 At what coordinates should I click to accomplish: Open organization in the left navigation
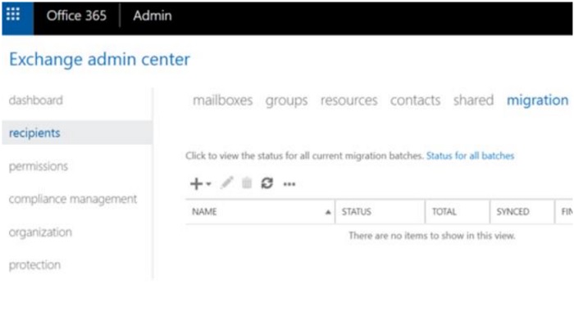pyautogui.click(x=40, y=232)
